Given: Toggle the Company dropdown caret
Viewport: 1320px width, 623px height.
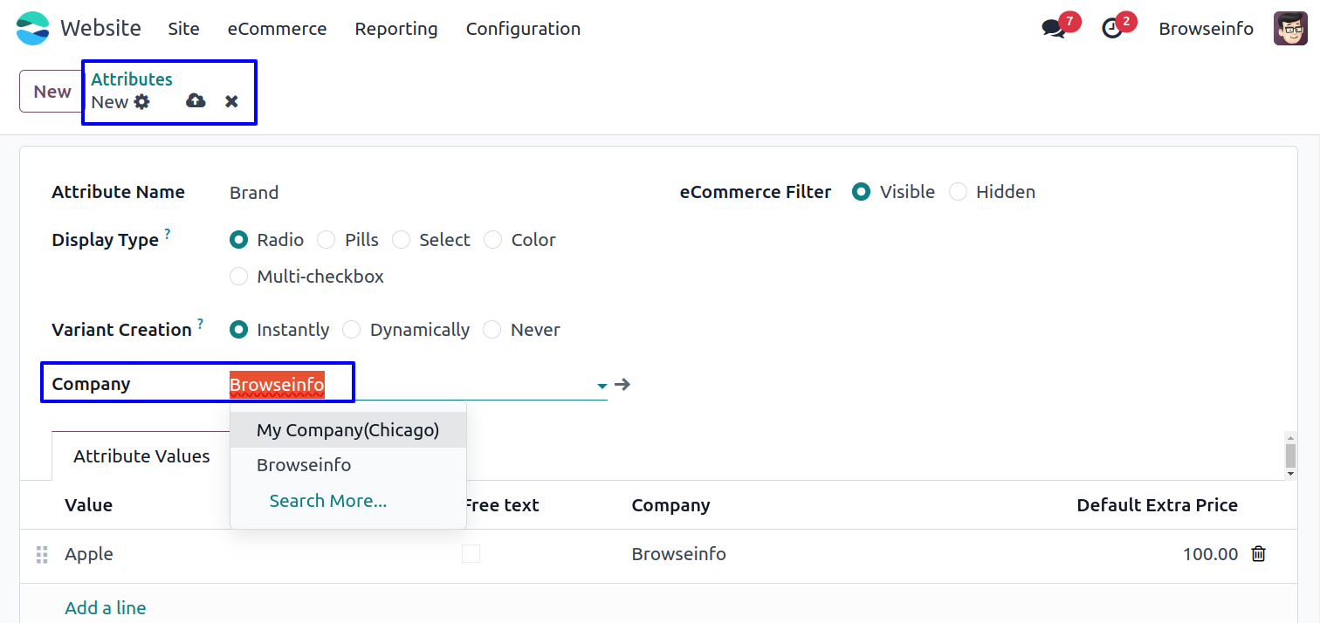Looking at the screenshot, I should click(602, 385).
